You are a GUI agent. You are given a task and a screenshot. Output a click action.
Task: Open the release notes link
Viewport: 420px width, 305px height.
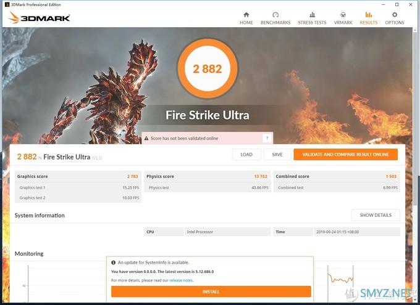click(x=181, y=280)
